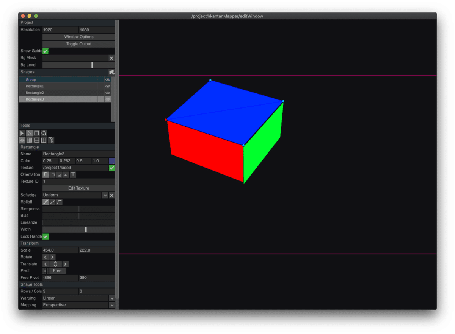Click the Name field containing Rectangle3
The width and height of the screenshot is (455, 334).
coord(78,154)
